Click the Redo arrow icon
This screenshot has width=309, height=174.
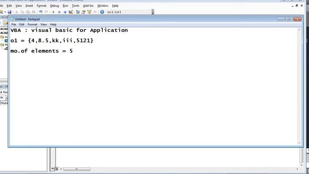click(46, 12)
